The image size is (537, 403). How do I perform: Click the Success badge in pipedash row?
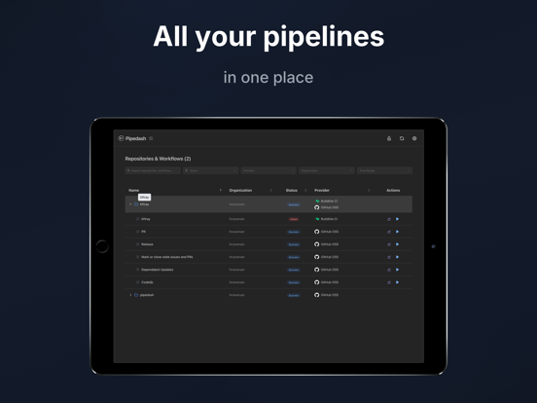pyautogui.click(x=294, y=295)
